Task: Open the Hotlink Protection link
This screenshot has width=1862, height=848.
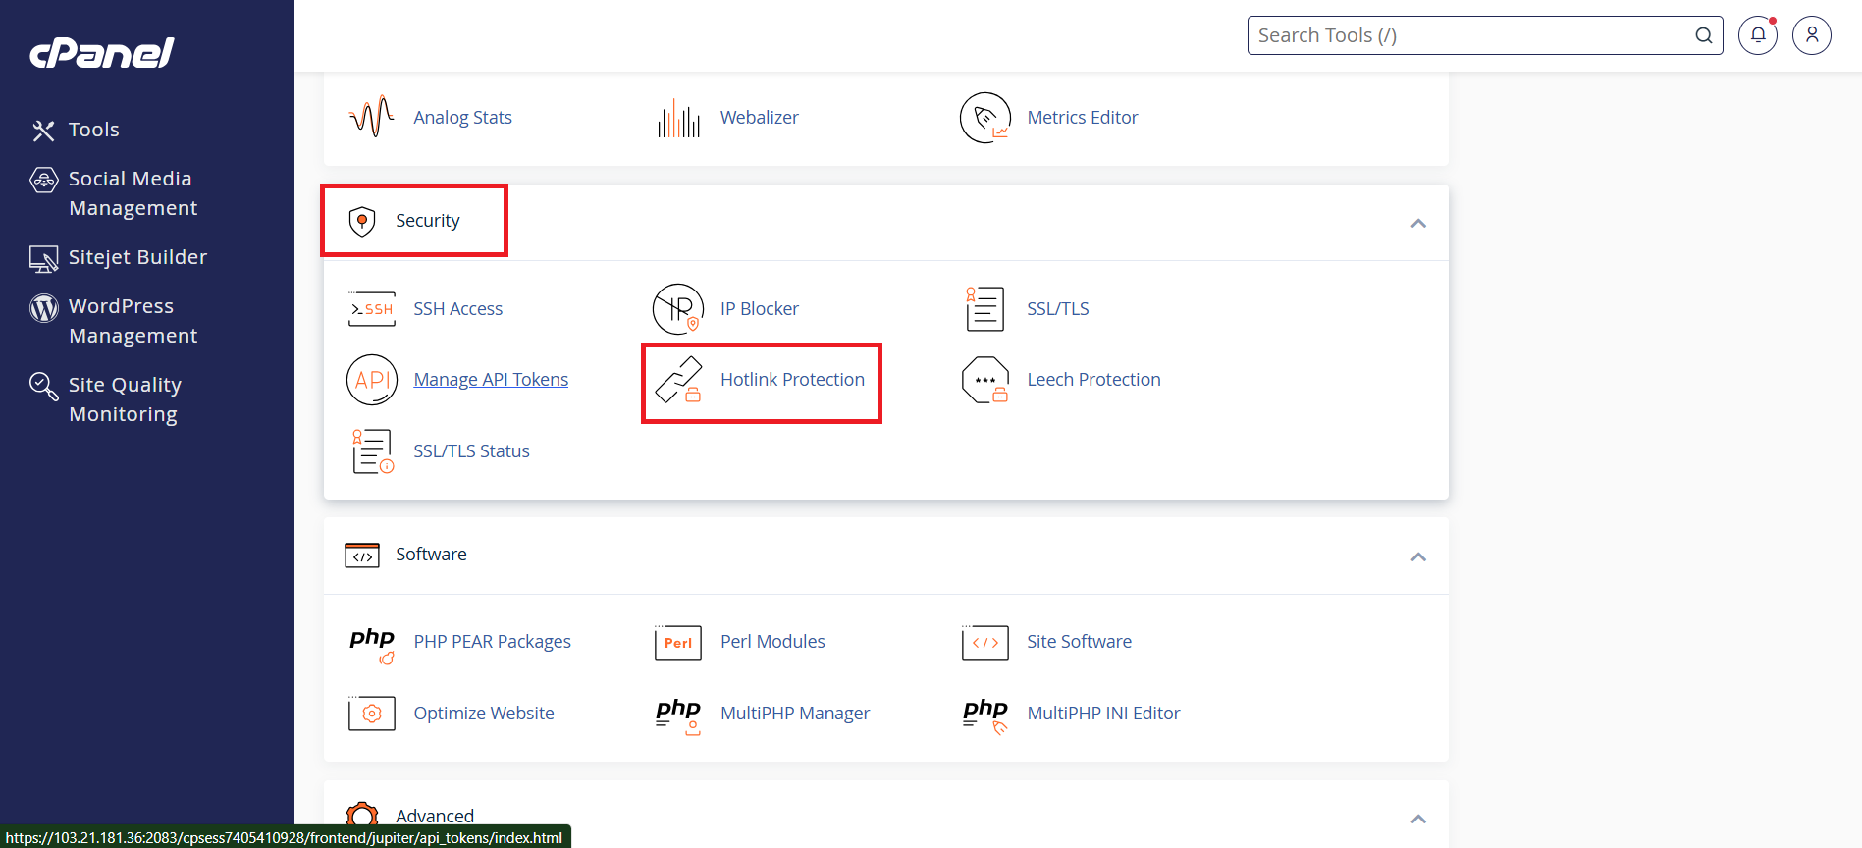Action: pyautogui.click(x=793, y=380)
